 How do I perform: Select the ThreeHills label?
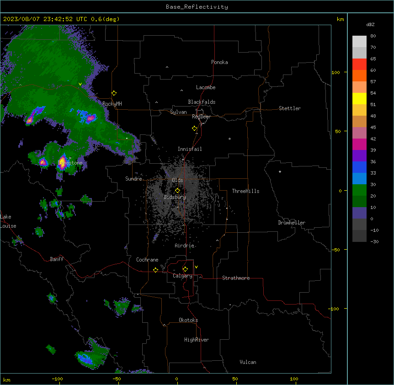[x=245, y=191]
